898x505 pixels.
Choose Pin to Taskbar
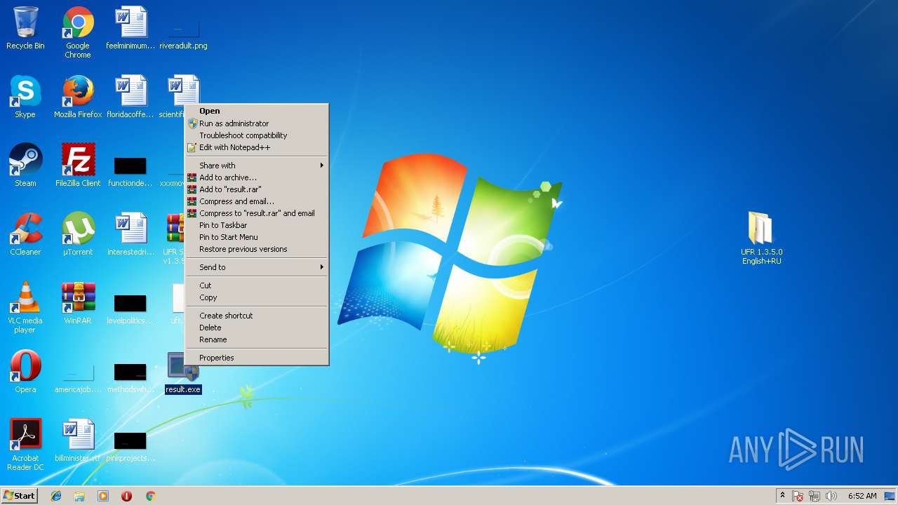[x=257, y=225]
